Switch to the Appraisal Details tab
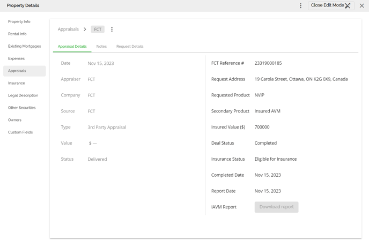 pos(72,46)
